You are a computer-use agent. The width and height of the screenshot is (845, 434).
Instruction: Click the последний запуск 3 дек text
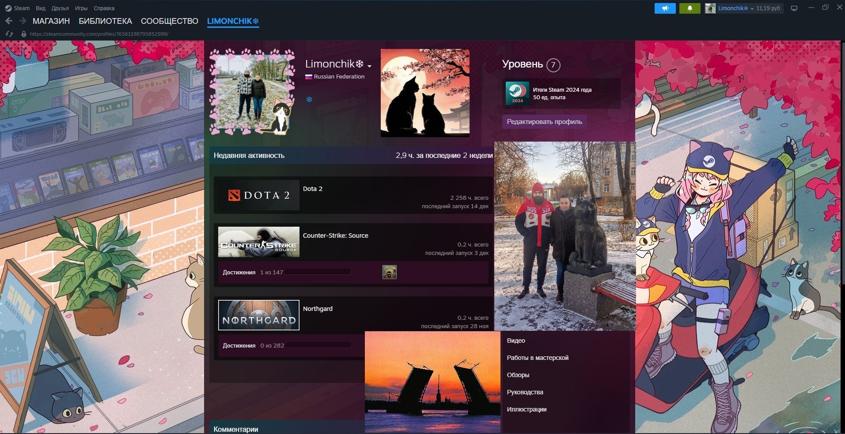pyautogui.click(x=457, y=253)
